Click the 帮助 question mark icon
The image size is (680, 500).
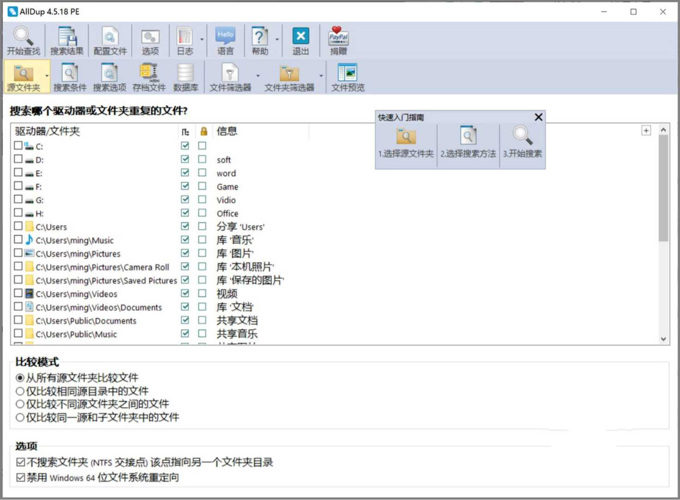pos(260,41)
